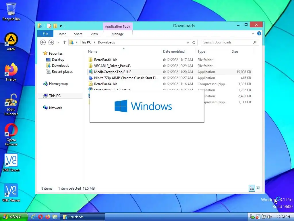The width and height of the screenshot is (294, 221).
Task: Select the VNC Viewer desktop shortcut
Action: point(11,193)
